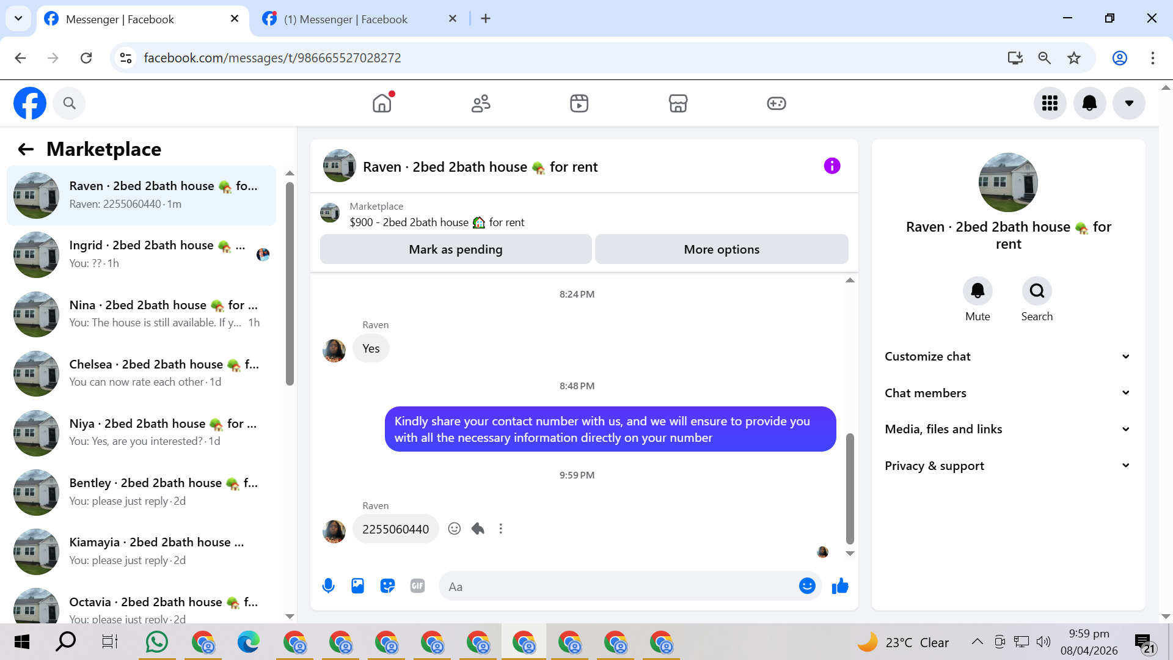Open account dropdown arrow in header

[x=1128, y=103]
